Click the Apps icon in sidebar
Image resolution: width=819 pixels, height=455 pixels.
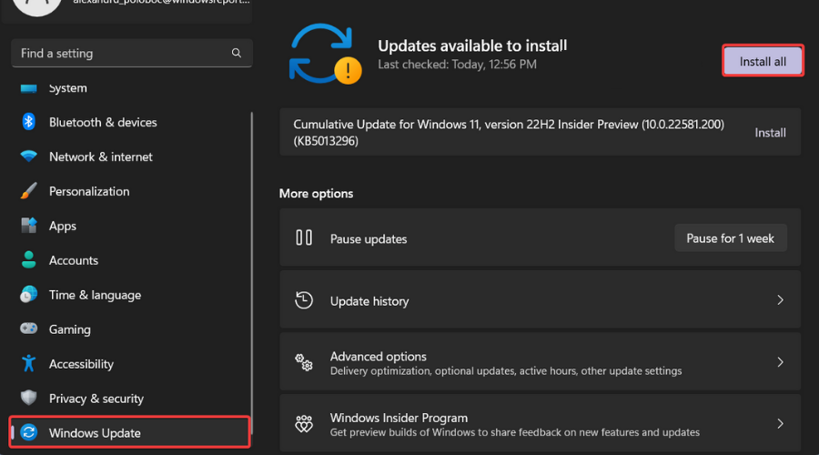coord(29,225)
